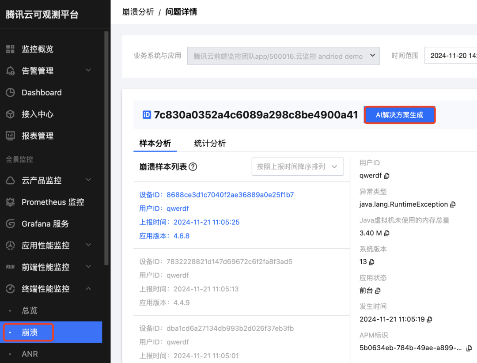Click the 上报时间: 2024-11-21 11:05:13 text
Screen dimensions: 477x363
189,289
